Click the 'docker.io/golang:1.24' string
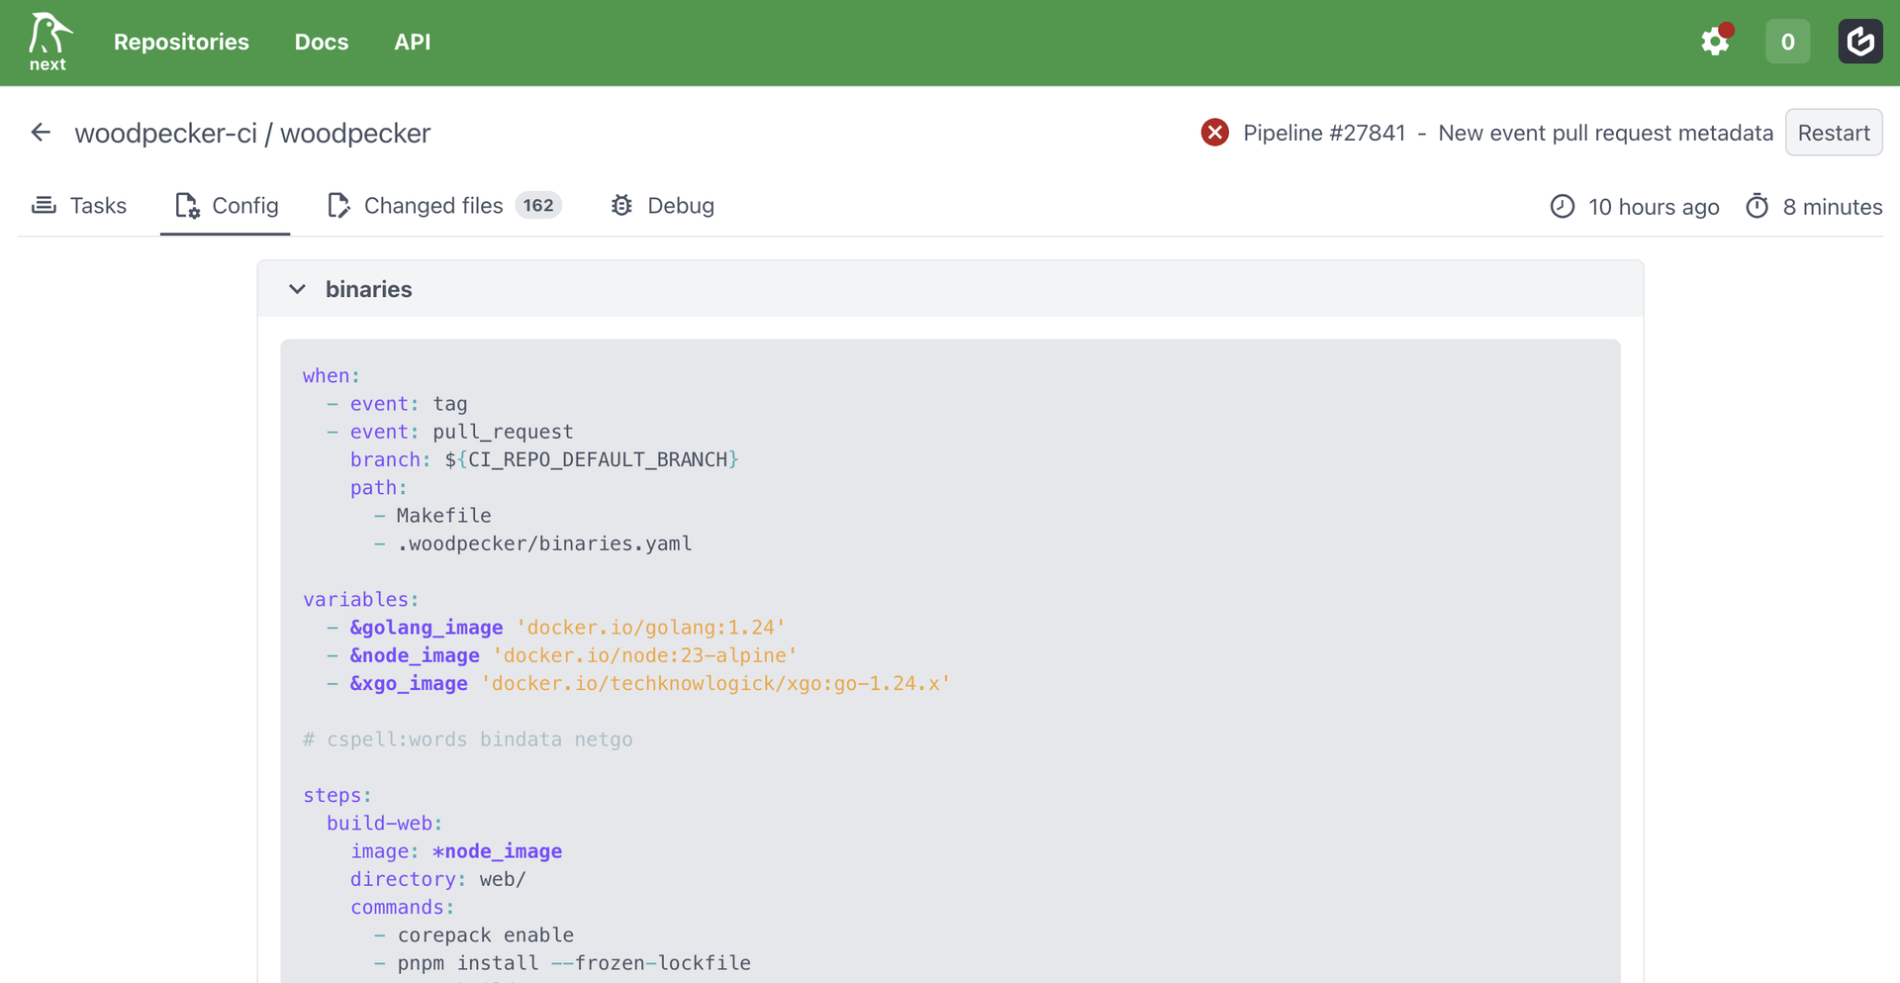The height and width of the screenshot is (983, 1900). (x=651, y=628)
